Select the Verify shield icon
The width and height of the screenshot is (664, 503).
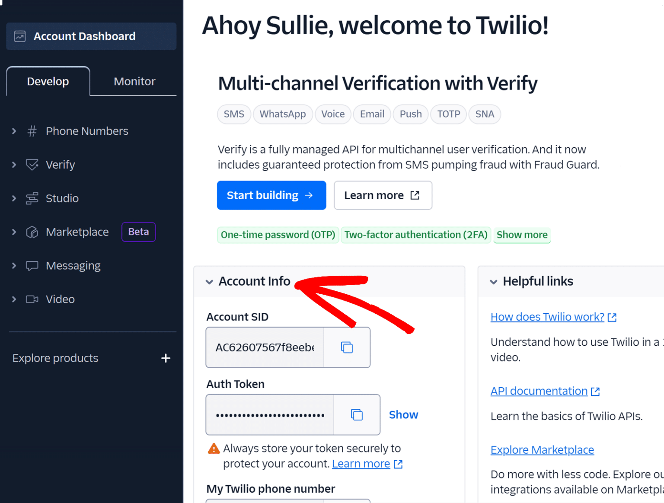coord(32,165)
